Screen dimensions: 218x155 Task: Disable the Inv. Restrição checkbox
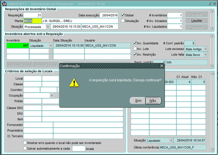tap(135, 54)
